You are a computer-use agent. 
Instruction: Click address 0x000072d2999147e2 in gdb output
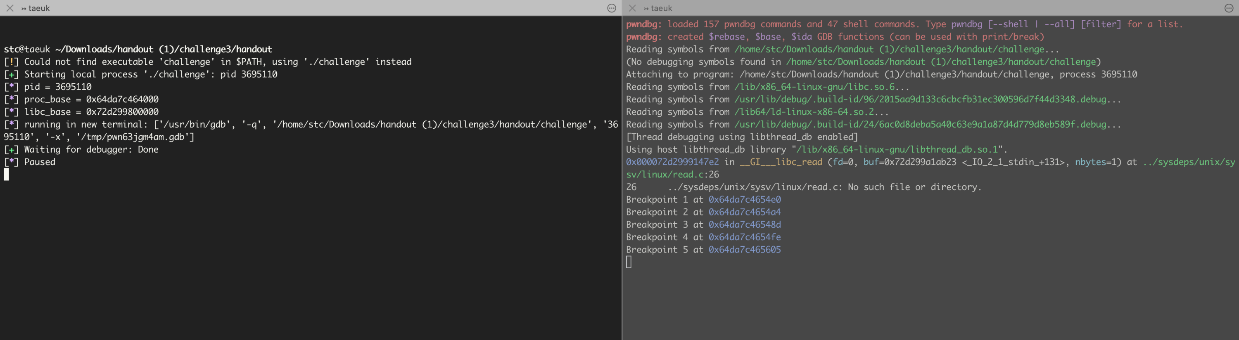(672, 162)
